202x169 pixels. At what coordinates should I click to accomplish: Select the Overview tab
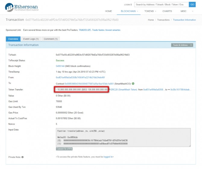pos(13,39)
